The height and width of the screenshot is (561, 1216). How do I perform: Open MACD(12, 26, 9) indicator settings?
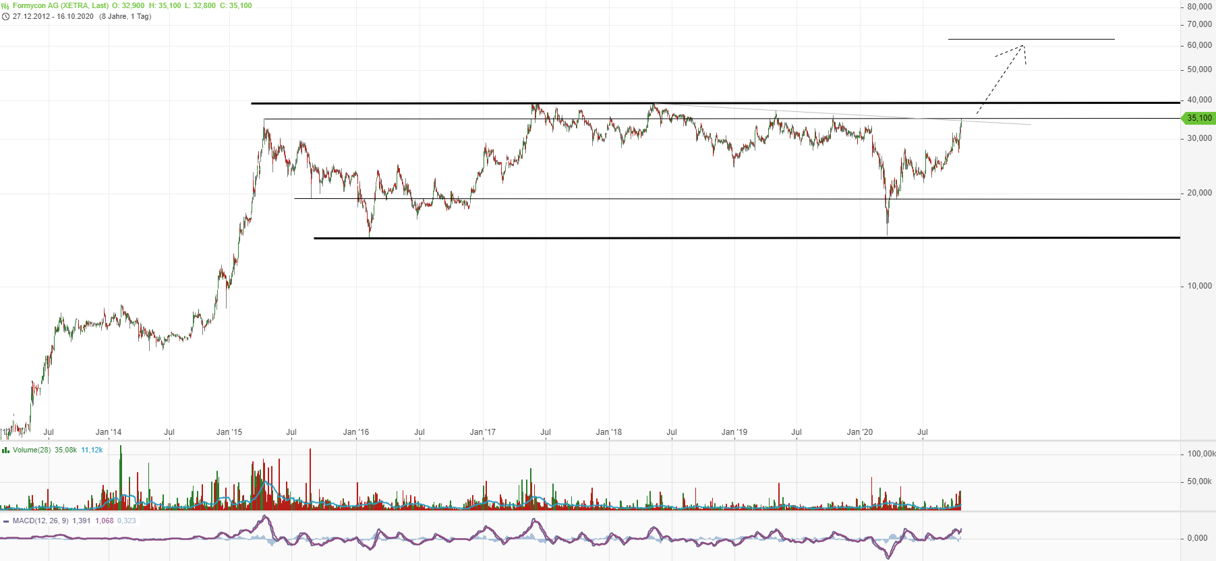(40, 521)
